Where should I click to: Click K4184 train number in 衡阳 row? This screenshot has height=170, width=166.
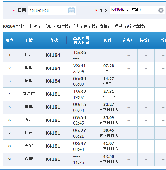tap(53, 68)
